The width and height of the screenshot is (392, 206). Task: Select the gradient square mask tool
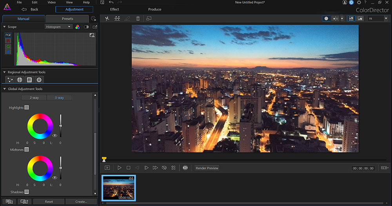(29, 80)
